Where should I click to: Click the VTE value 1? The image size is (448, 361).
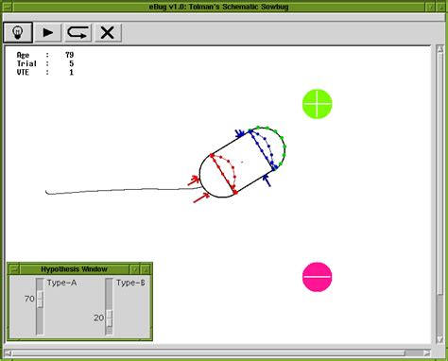[72, 73]
